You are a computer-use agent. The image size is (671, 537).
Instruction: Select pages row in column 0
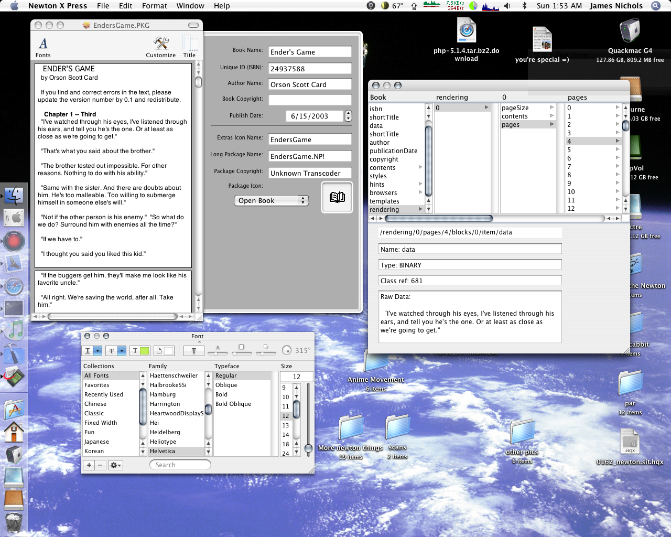tap(528, 124)
